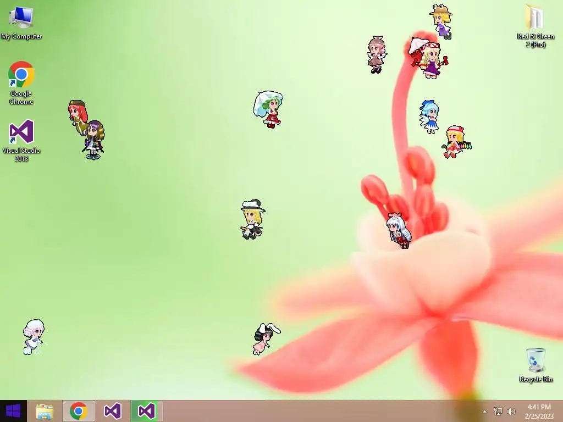Show hidden system tray icons
Image resolution: width=563 pixels, height=422 pixels.
point(485,412)
